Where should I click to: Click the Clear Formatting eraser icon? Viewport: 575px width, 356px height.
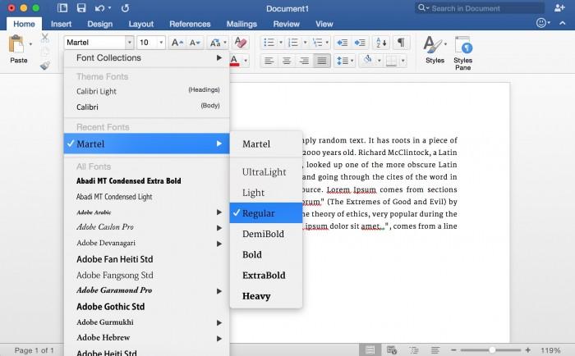241,43
